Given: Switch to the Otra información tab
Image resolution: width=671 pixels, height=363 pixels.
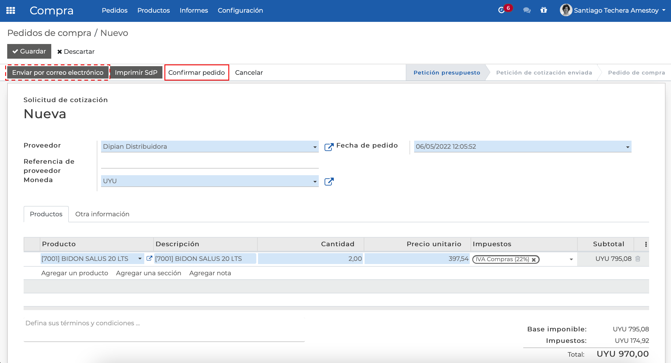Looking at the screenshot, I should tap(102, 214).
